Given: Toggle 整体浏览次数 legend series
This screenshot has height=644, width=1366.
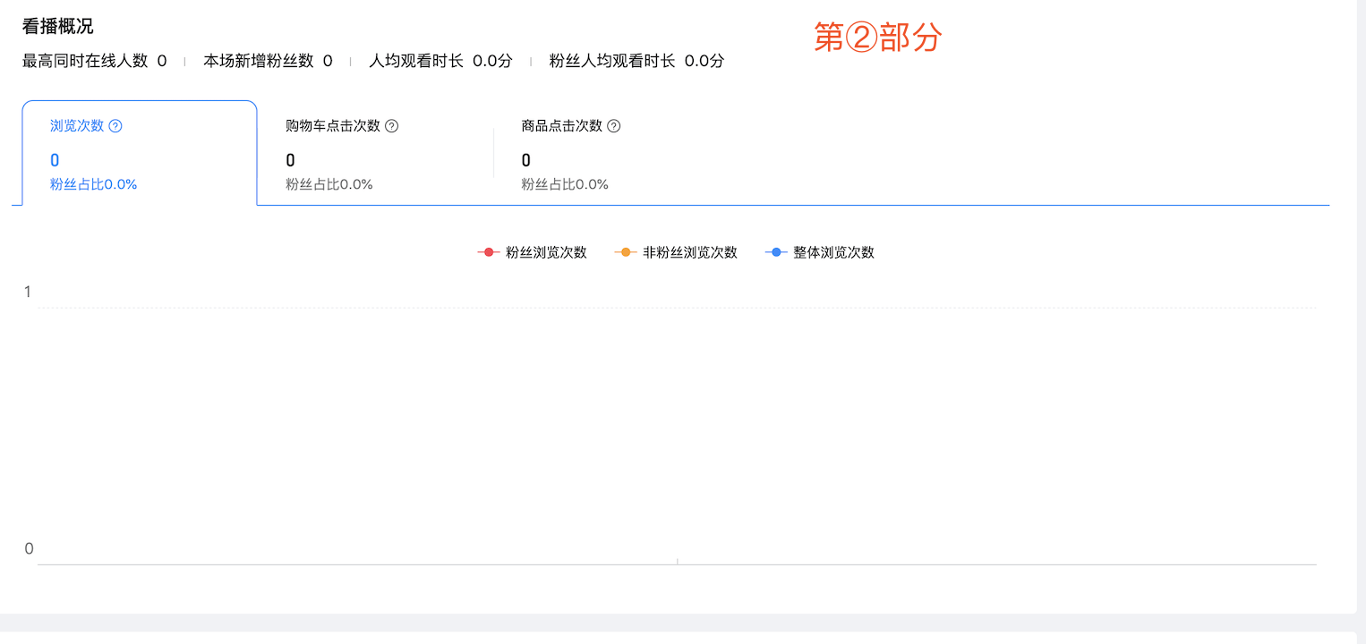Looking at the screenshot, I should click(820, 252).
